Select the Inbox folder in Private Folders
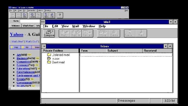Screen dimensions: 188x106 (x=53, y=59)
